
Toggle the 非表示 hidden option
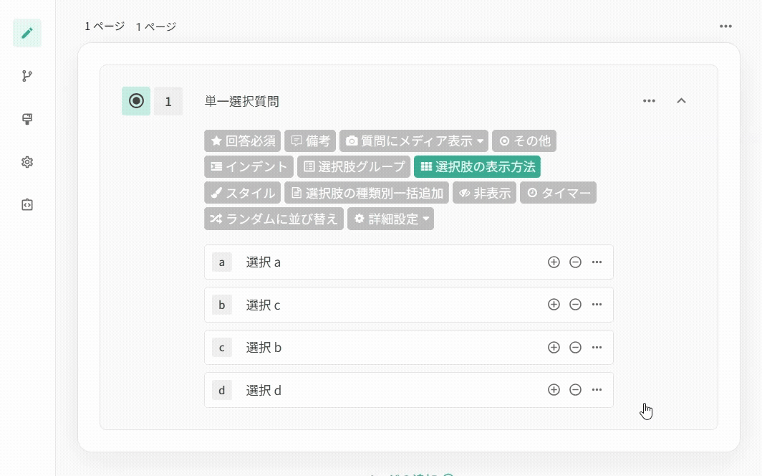[484, 193]
